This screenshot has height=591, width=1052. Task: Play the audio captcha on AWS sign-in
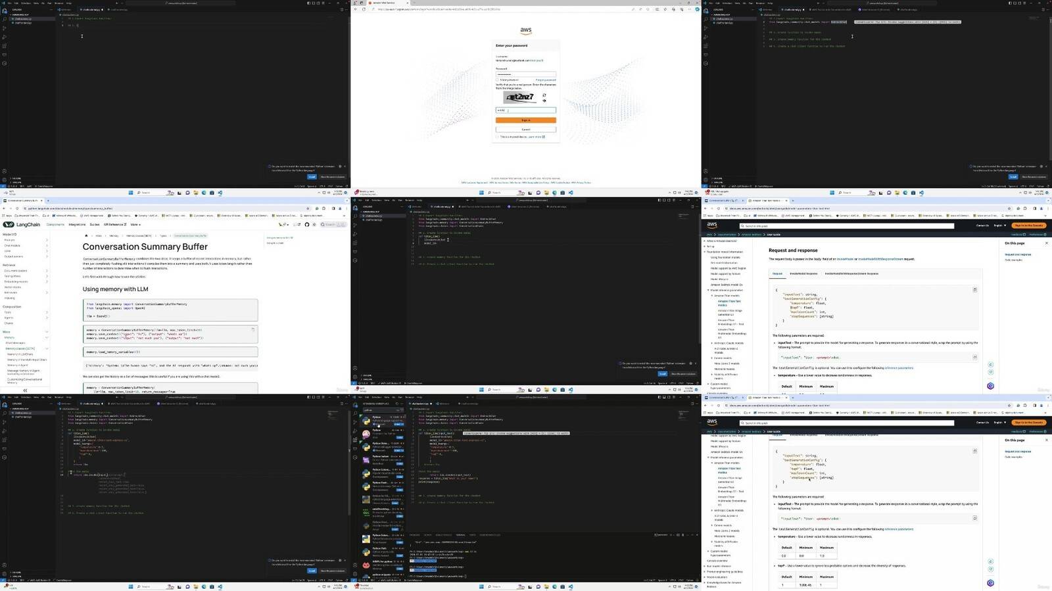(x=544, y=101)
